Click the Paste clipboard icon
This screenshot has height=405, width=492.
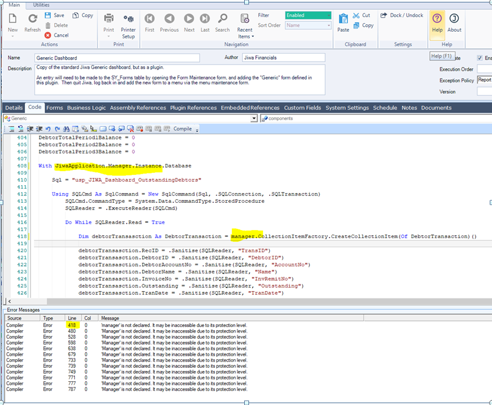click(x=343, y=19)
